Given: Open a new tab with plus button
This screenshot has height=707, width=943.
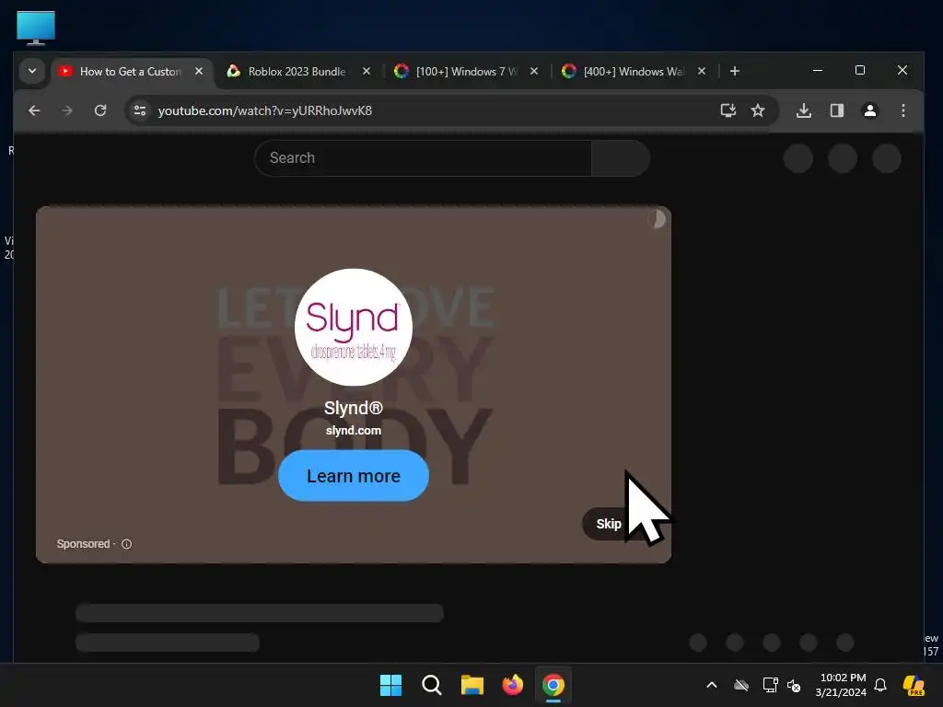Looking at the screenshot, I should (734, 72).
